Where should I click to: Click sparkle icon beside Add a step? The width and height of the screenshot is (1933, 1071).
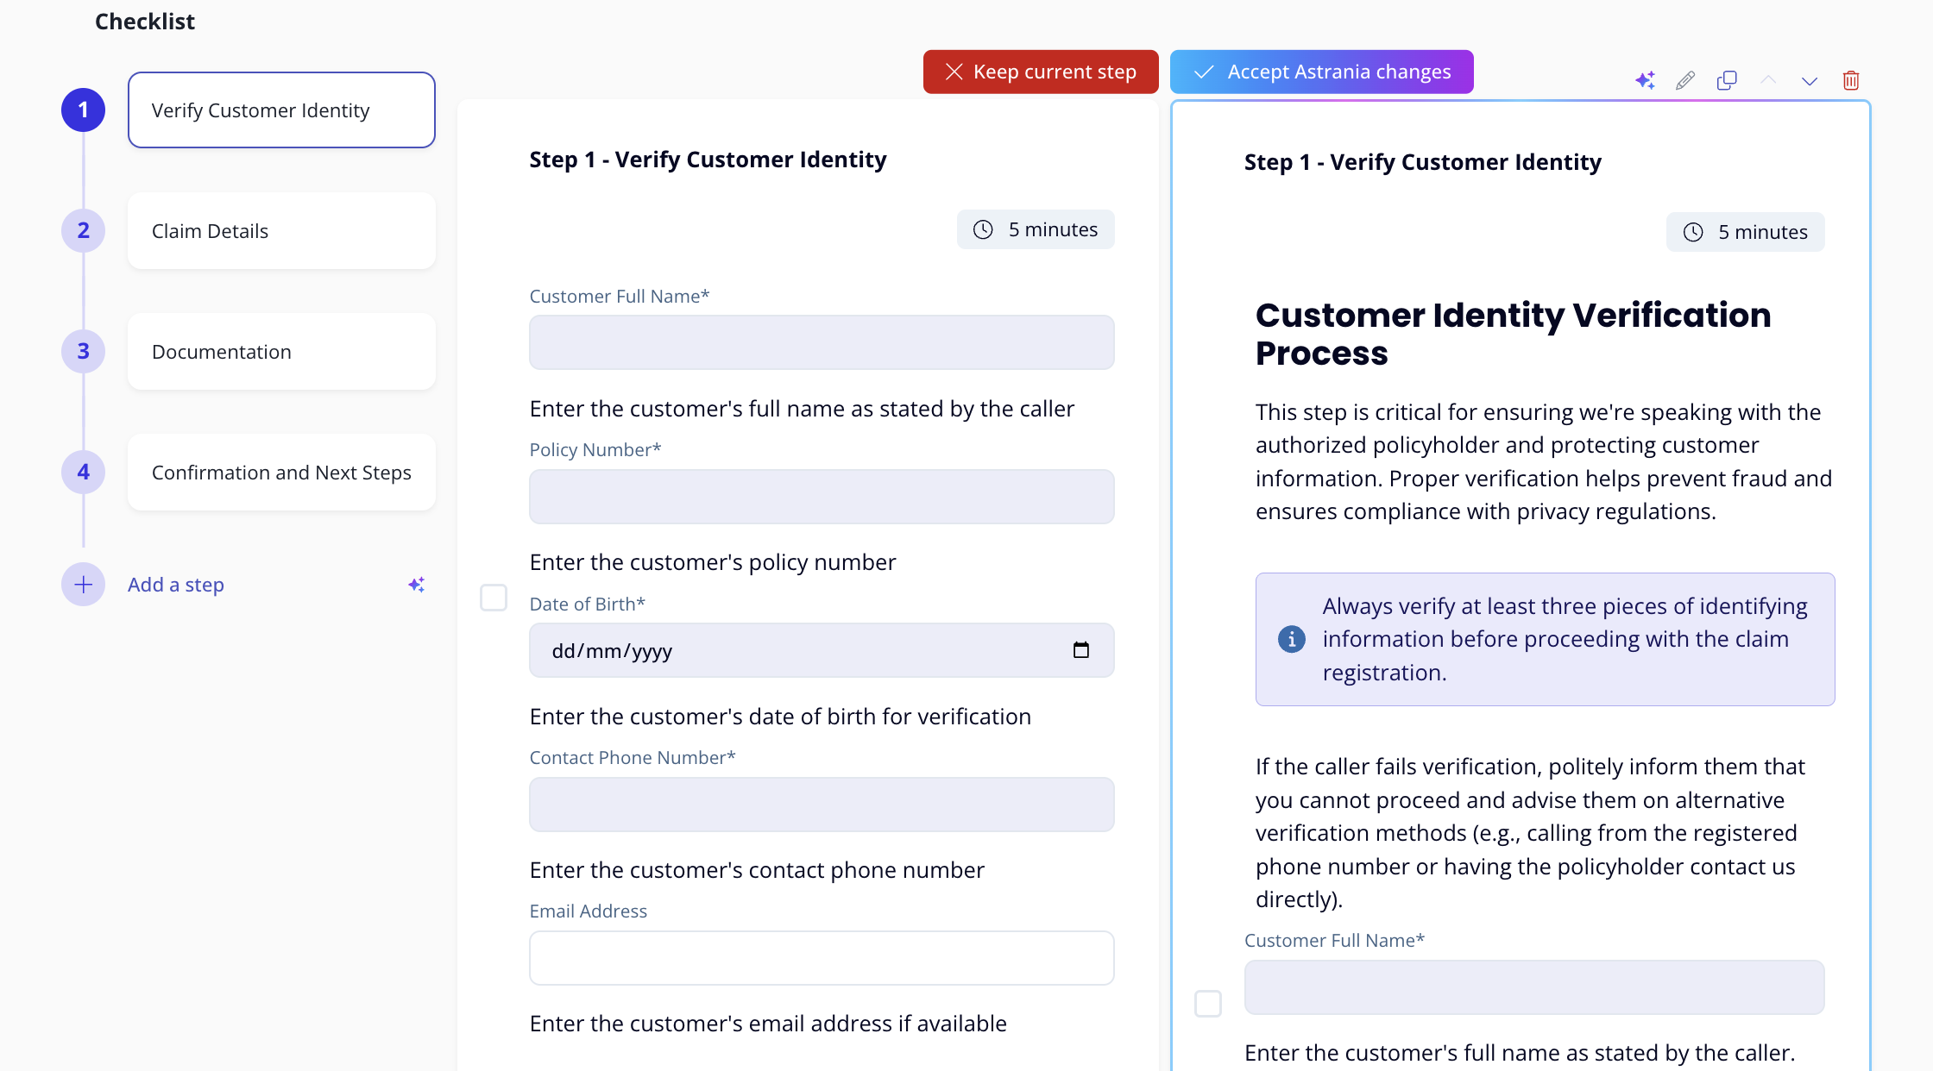point(416,585)
